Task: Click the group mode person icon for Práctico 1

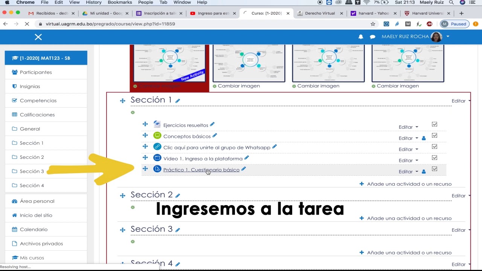Action: click(x=424, y=172)
